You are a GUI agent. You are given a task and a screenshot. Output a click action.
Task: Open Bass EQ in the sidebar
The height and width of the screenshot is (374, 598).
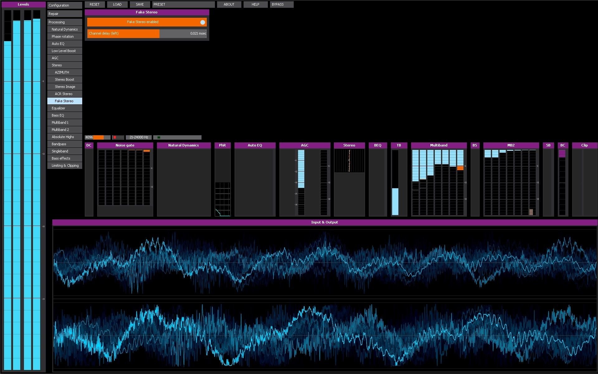point(65,115)
